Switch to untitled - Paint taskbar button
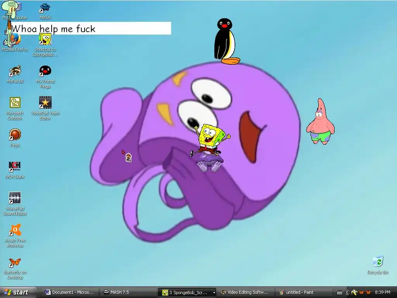The width and height of the screenshot is (397, 298). click(x=303, y=293)
